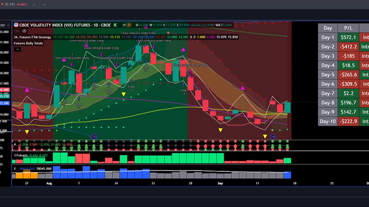Click the blue 15.100 price label
This screenshot has height=207, width=369.
[5, 103]
